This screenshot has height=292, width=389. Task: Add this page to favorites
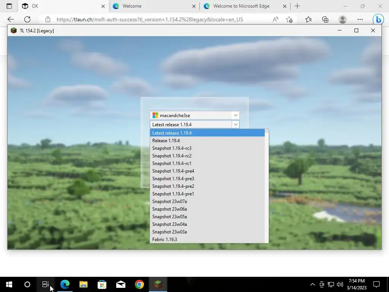pyautogui.click(x=289, y=19)
